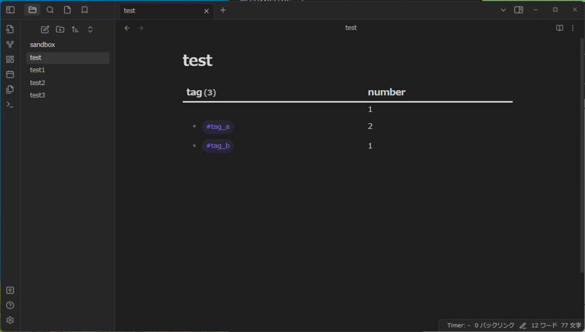This screenshot has width=585, height=332.
Task: Create a new note with pencil icon
Action: point(45,29)
